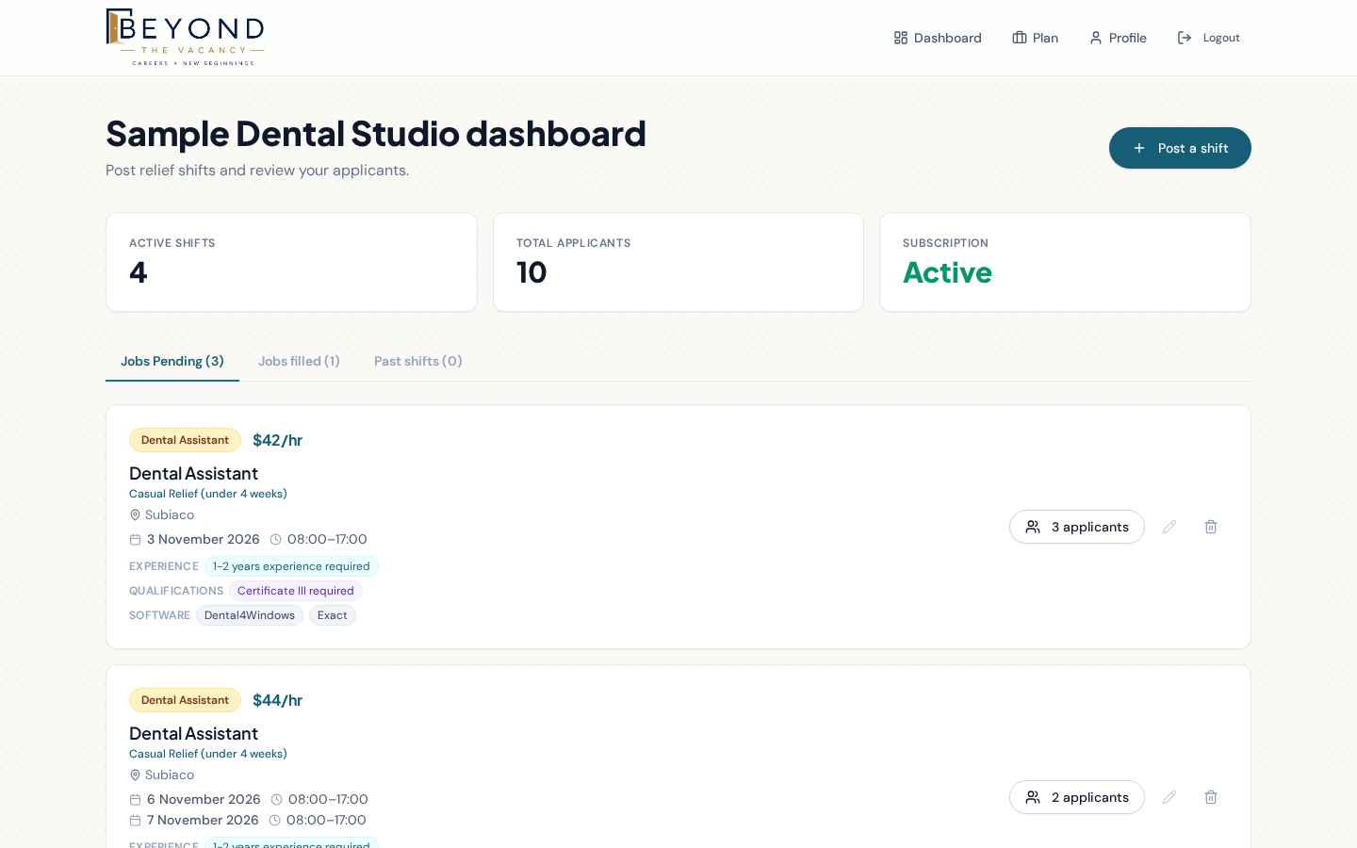This screenshot has width=1357, height=848.
Task: Click the 3 November 2026 date
Action: point(204,539)
